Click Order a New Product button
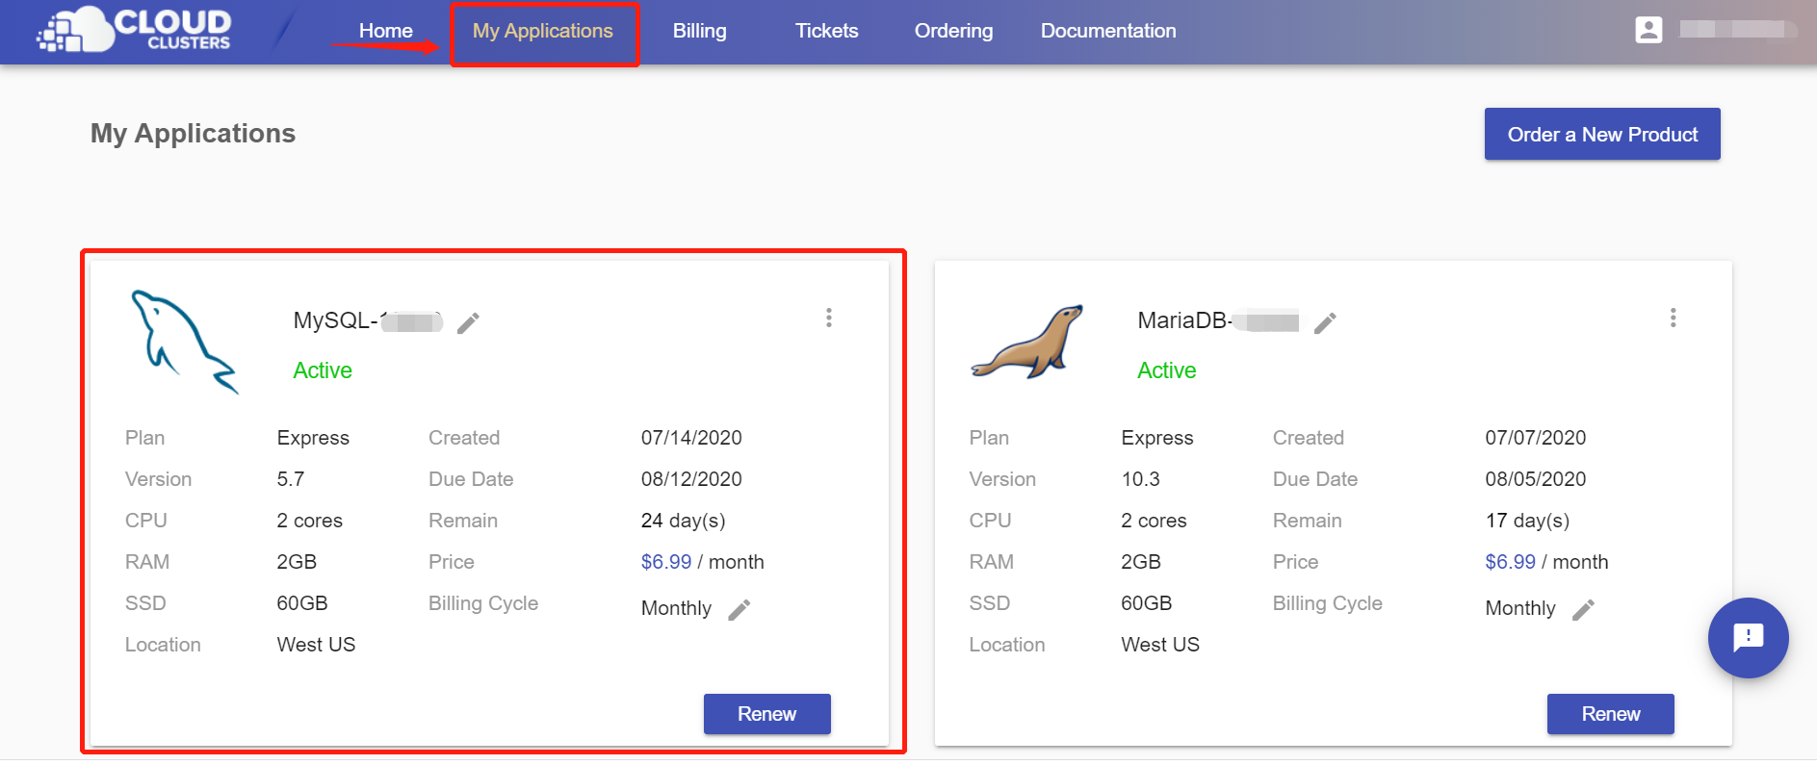This screenshot has width=1817, height=765. coord(1602,134)
